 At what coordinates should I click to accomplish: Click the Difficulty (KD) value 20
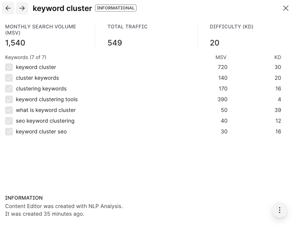pyautogui.click(x=214, y=43)
